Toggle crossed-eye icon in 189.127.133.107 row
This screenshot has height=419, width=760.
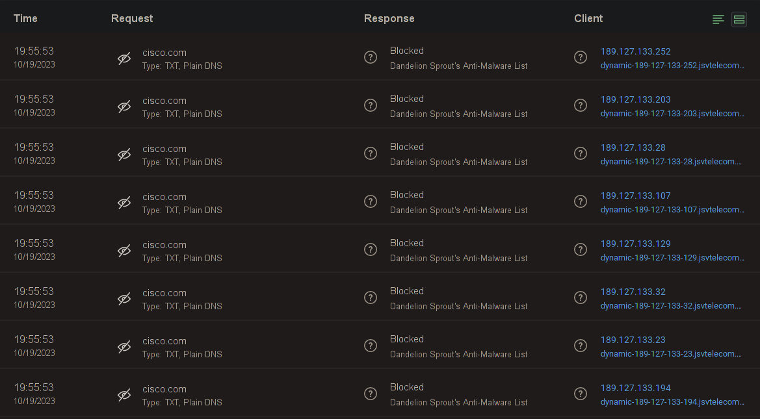(124, 203)
